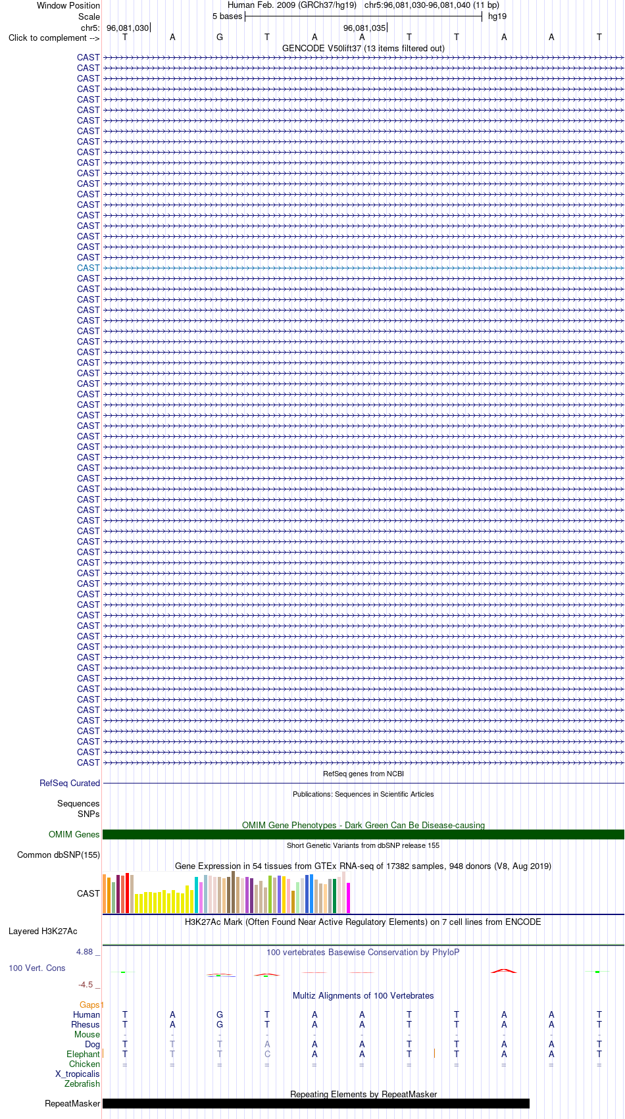Screen dimensions: 625x1119
Task: Click the '96,081,030' coordinate marker
Action: click(128, 28)
